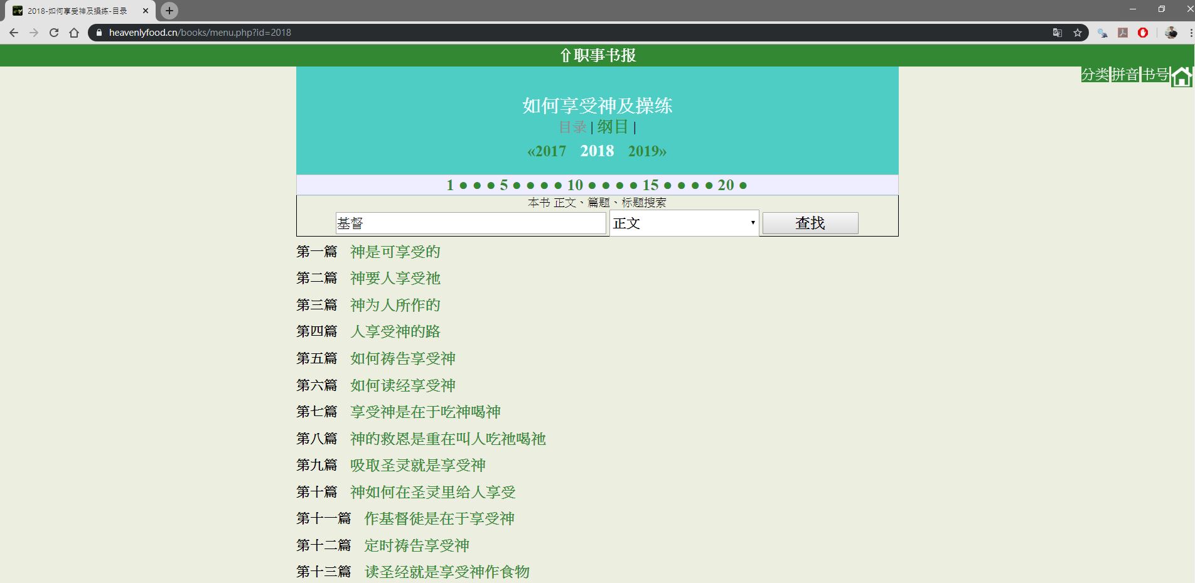The height and width of the screenshot is (583, 1195).
Task: Click the browser reload button
Action: click(x=54, y=33)
